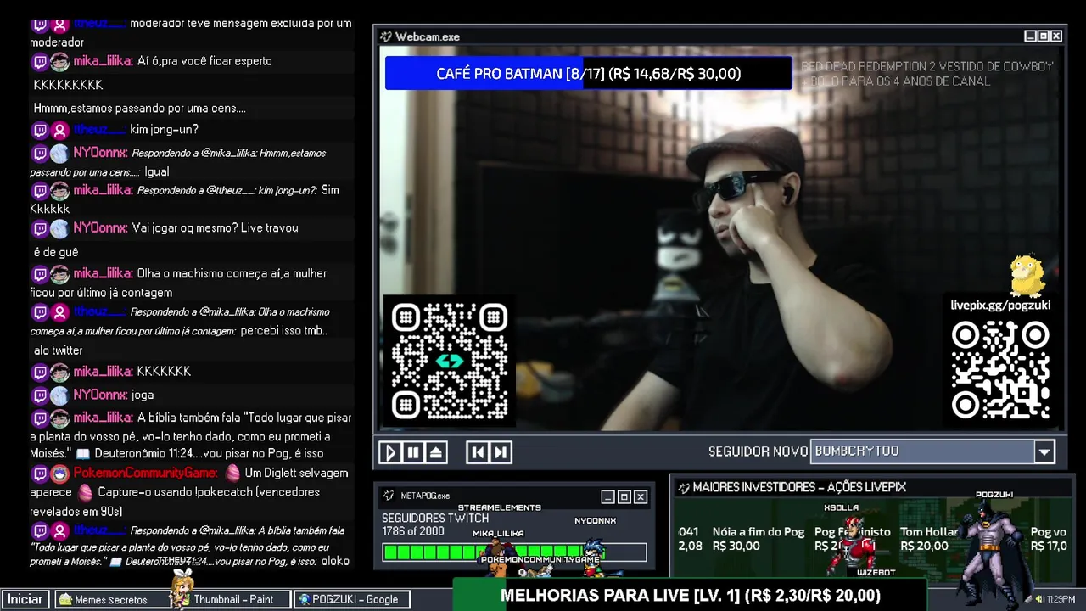Image resolution: width=1086 pixels, height=611 pixels.
Task: Close the Webcam.exe window
Action: [1056, 36]
